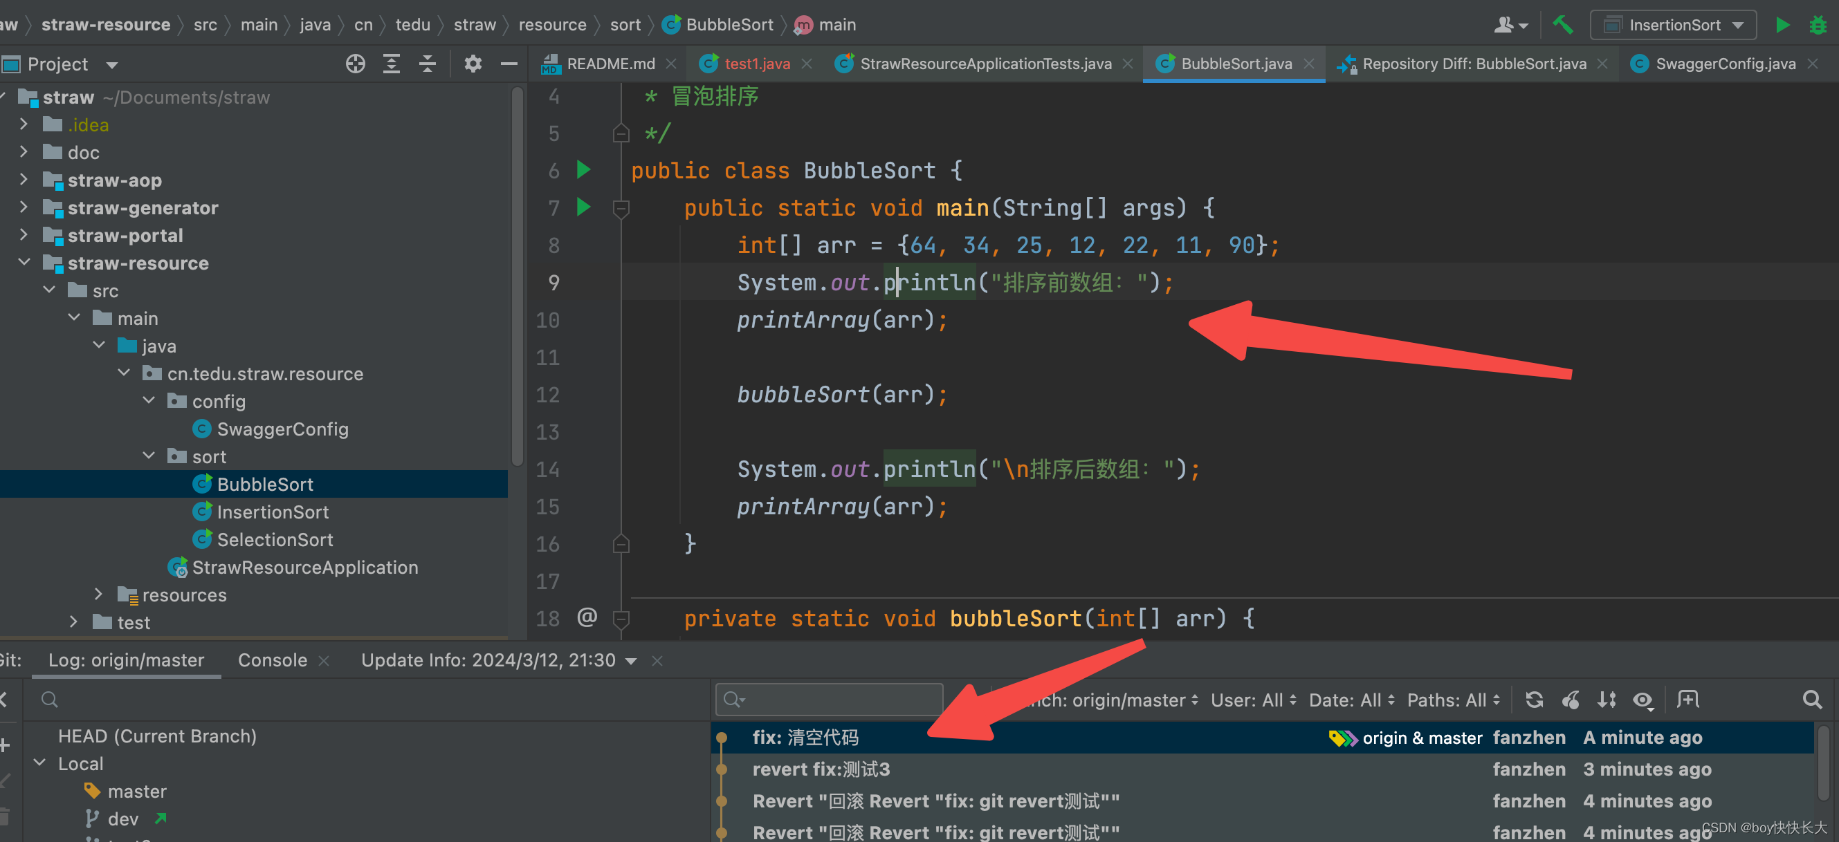The width and height of the screenshot is (1839, 842).
Task: Select StrawResourceApplication in tree
Action: click(x=305, y=568)
